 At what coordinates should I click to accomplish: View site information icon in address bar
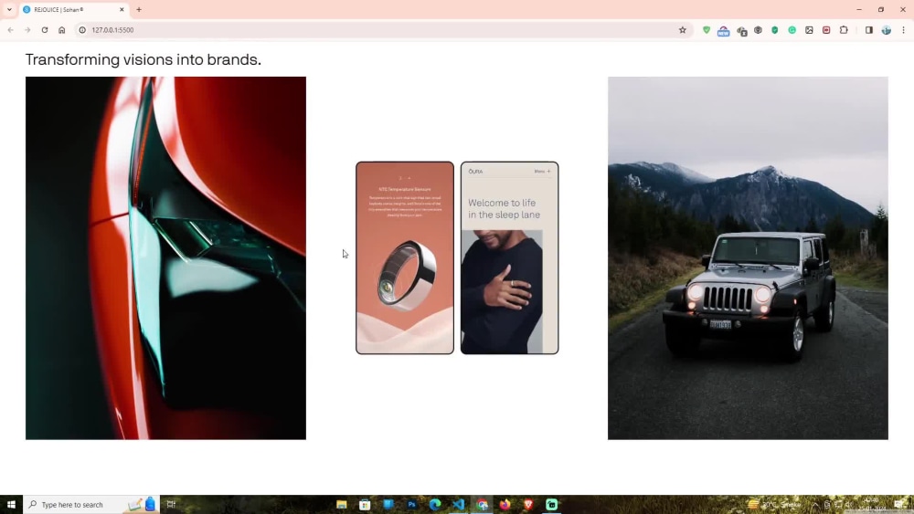(82, 30)
